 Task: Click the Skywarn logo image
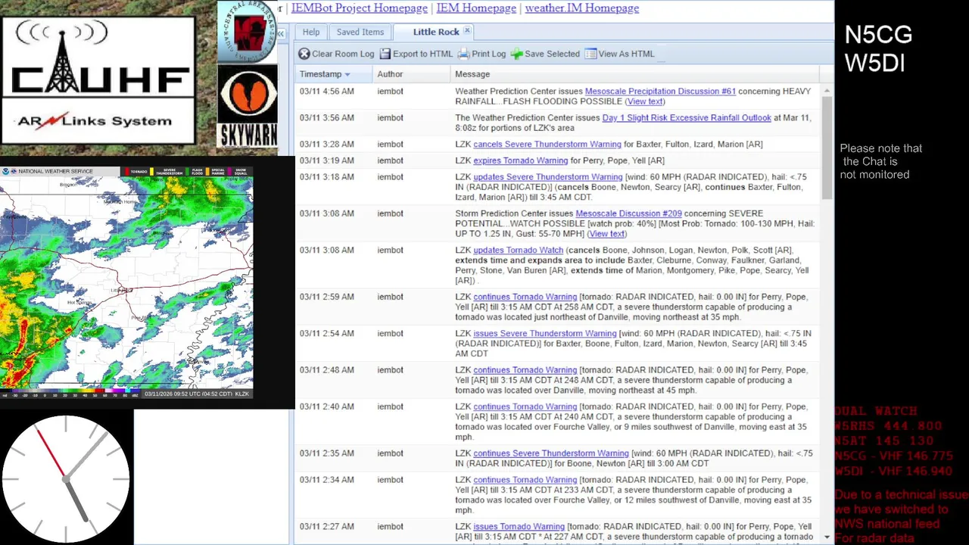(x=248, y=106)
